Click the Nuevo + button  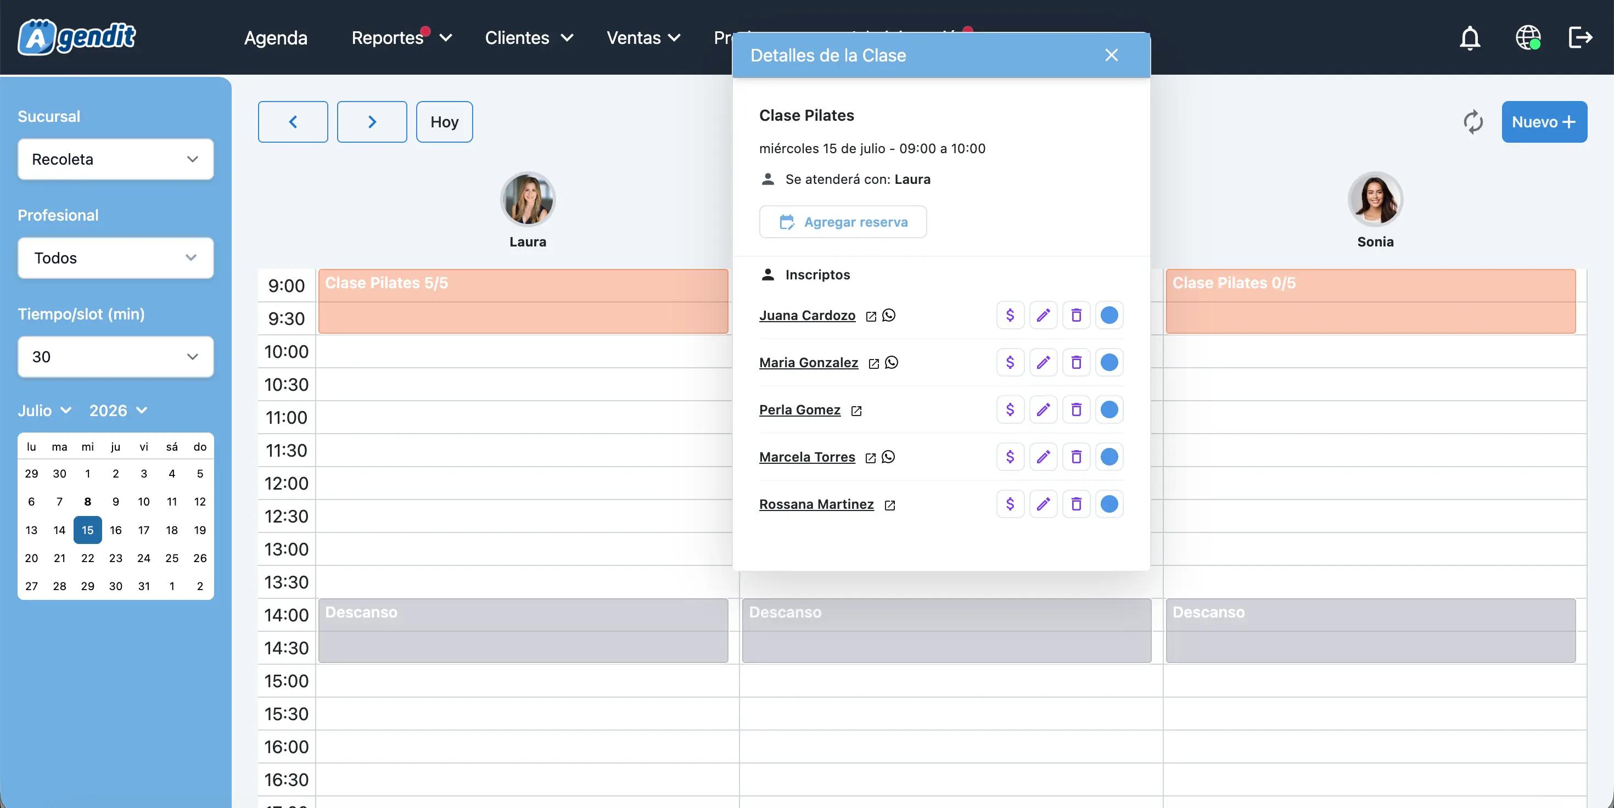coord(1544,121)
